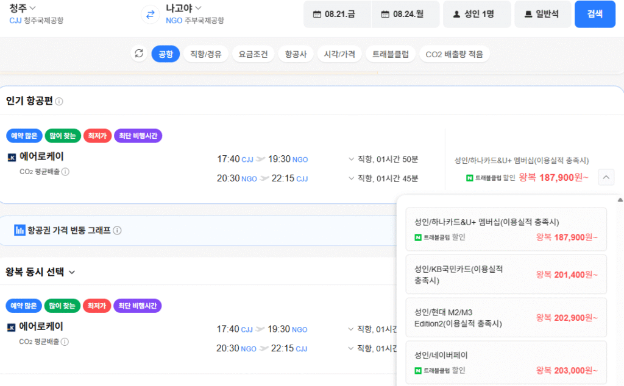The width and height of the screenshot is (624, 386).
Task: Click 많이 찾는 tag in lower flight row
Action: click(x=63, y=306)
